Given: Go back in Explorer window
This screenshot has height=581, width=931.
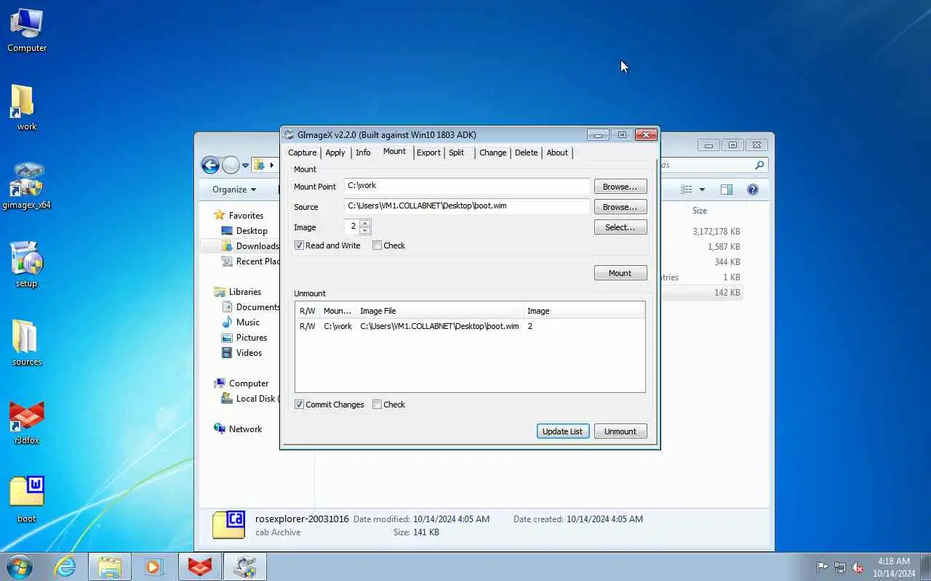Looking at the screenshot, I should pos(210,166).
